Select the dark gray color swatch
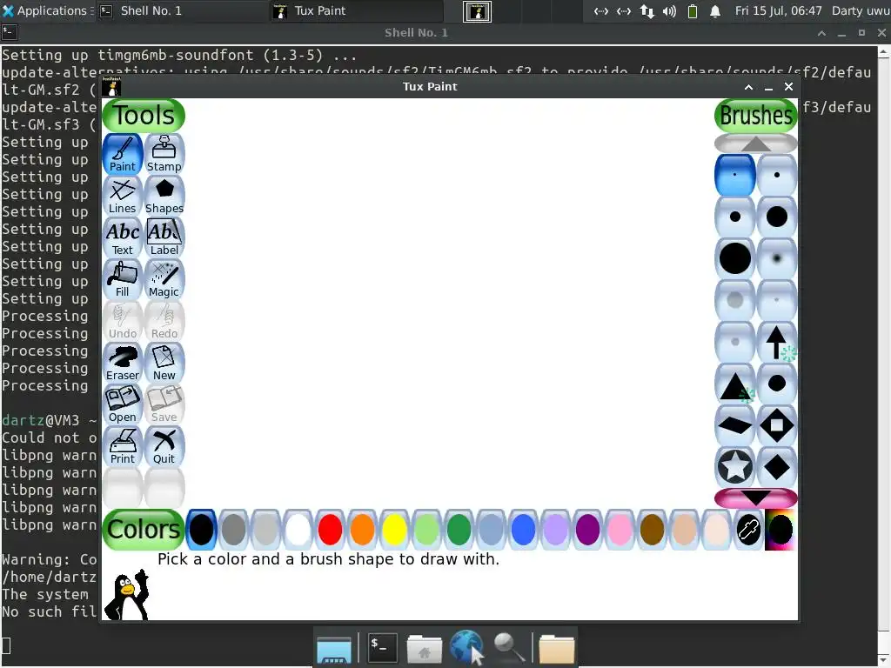The width and height of the screenshot is (891, 668). pyautogui.click(x=233, y=530)
